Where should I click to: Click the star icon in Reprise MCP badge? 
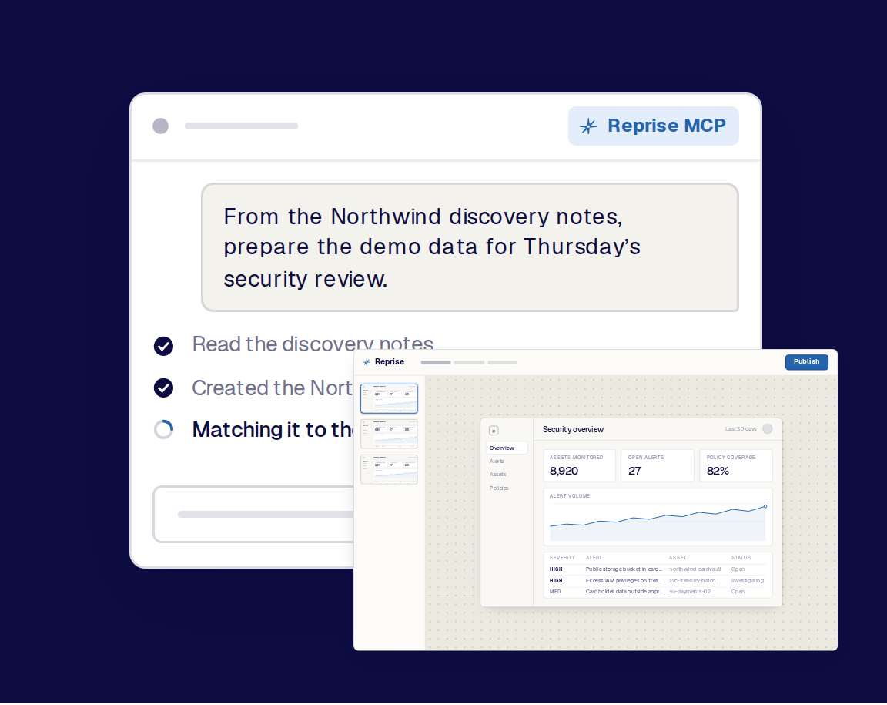point(588,126)
